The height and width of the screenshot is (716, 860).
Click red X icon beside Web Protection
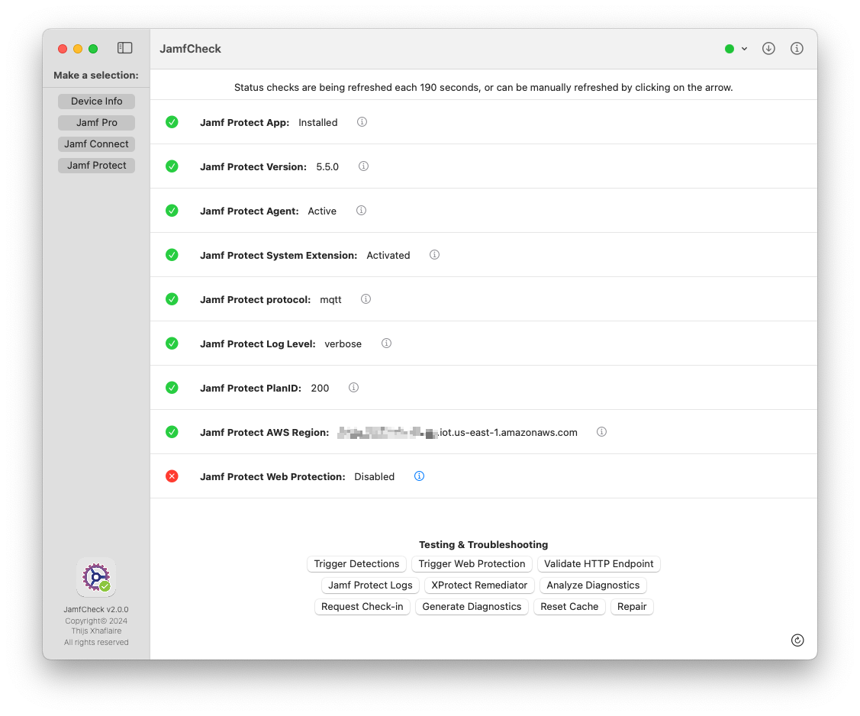point(172,476)
